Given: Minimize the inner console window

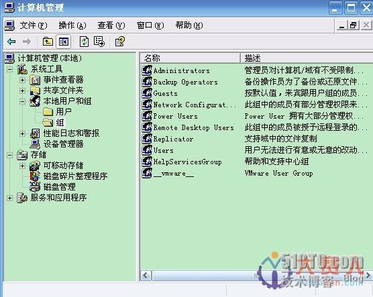Looking at the screenshot, I should pyautogui.click(x=342, y=25).
